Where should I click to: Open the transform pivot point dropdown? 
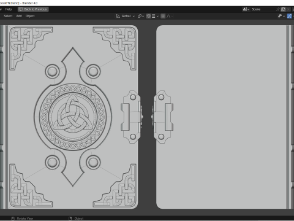point(141,16)
